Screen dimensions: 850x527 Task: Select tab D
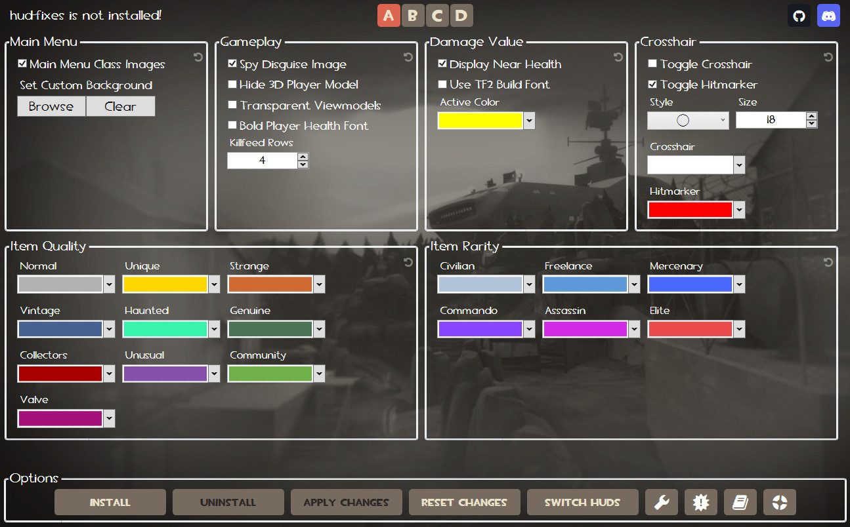click(461, 15)
